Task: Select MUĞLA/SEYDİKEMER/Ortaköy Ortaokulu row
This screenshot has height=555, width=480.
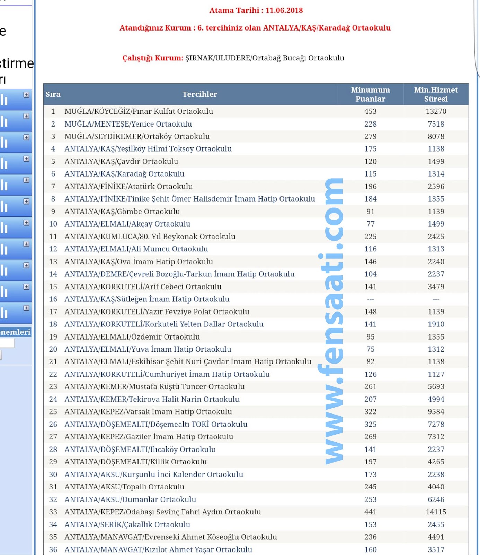Action: coord(256,136)
